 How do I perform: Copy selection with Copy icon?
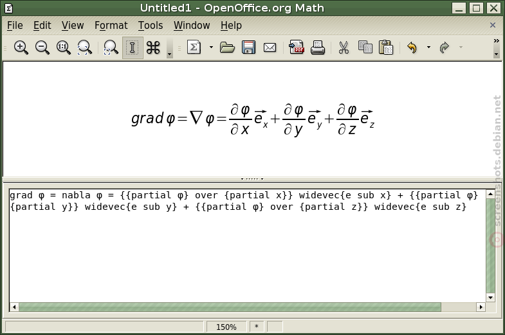[x=365, y=48]
